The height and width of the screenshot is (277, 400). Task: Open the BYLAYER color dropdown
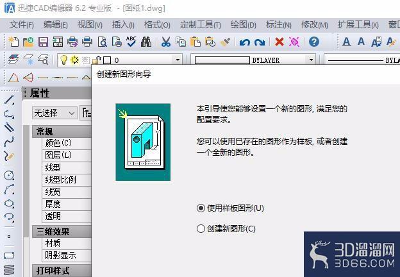point(311,60)
